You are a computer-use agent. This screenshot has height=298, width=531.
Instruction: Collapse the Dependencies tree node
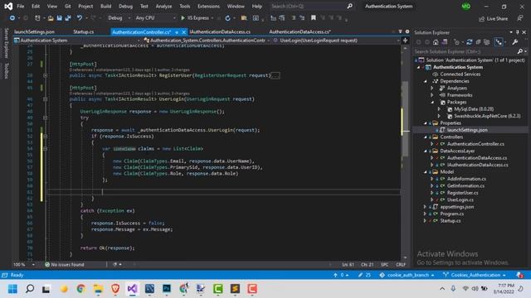click(x=426, y=81)
